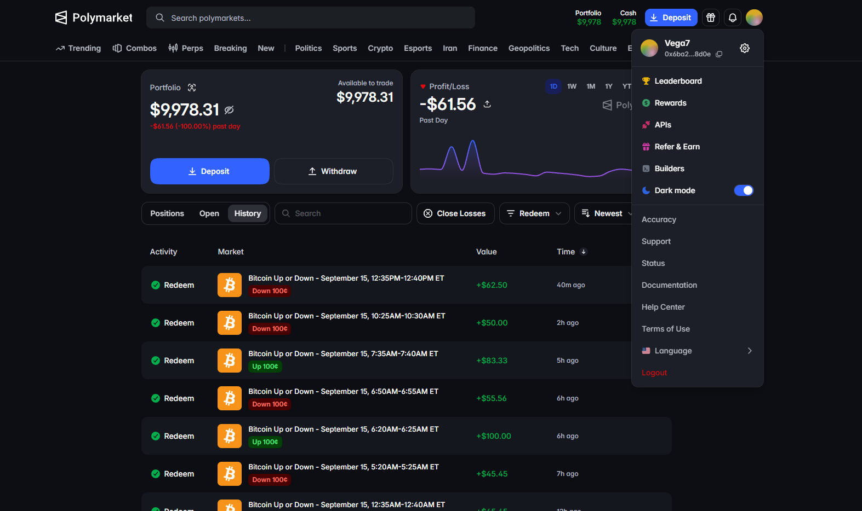Click the Polymarket logo
Screen dimensions: 862x511
click(94, 18)
